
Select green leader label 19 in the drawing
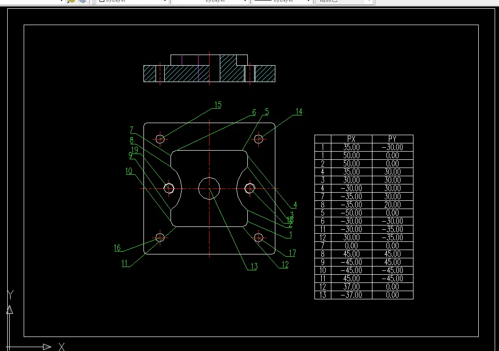click(x=135, y=150)
